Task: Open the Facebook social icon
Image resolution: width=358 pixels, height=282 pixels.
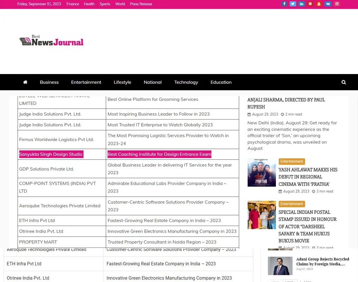Action: click(284, 4)
